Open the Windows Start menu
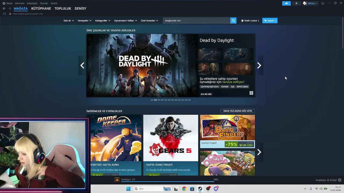344x193 pixels. click(x=128, y=189)
